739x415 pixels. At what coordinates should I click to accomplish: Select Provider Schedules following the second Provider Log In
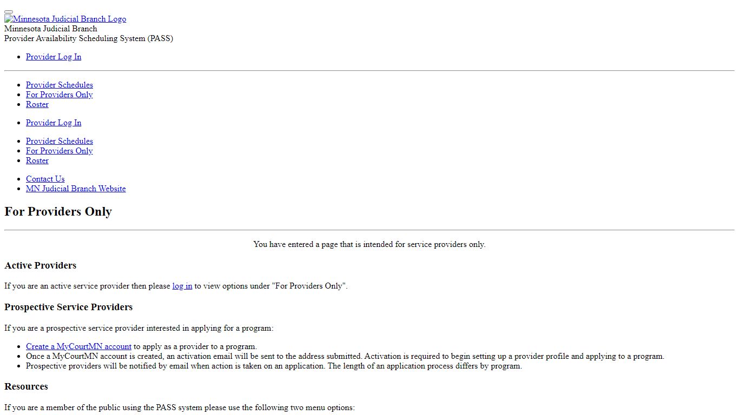pos(60,141)
